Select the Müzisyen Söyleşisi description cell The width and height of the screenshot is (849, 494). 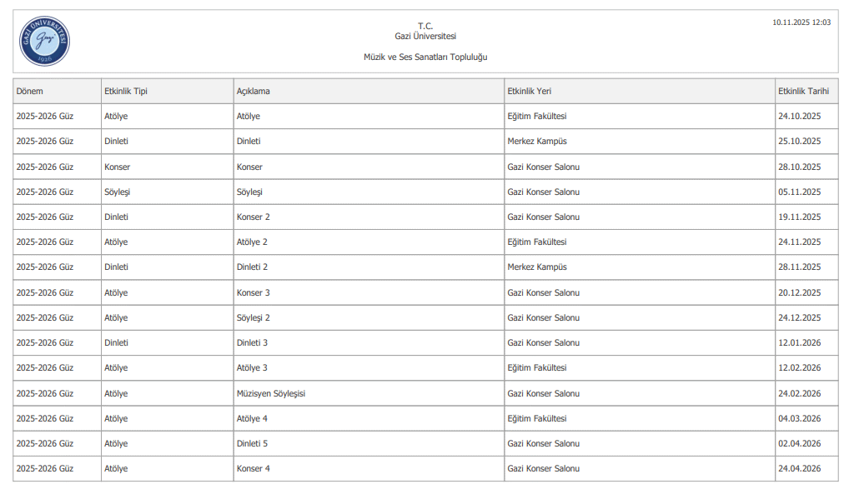point(271,393)
